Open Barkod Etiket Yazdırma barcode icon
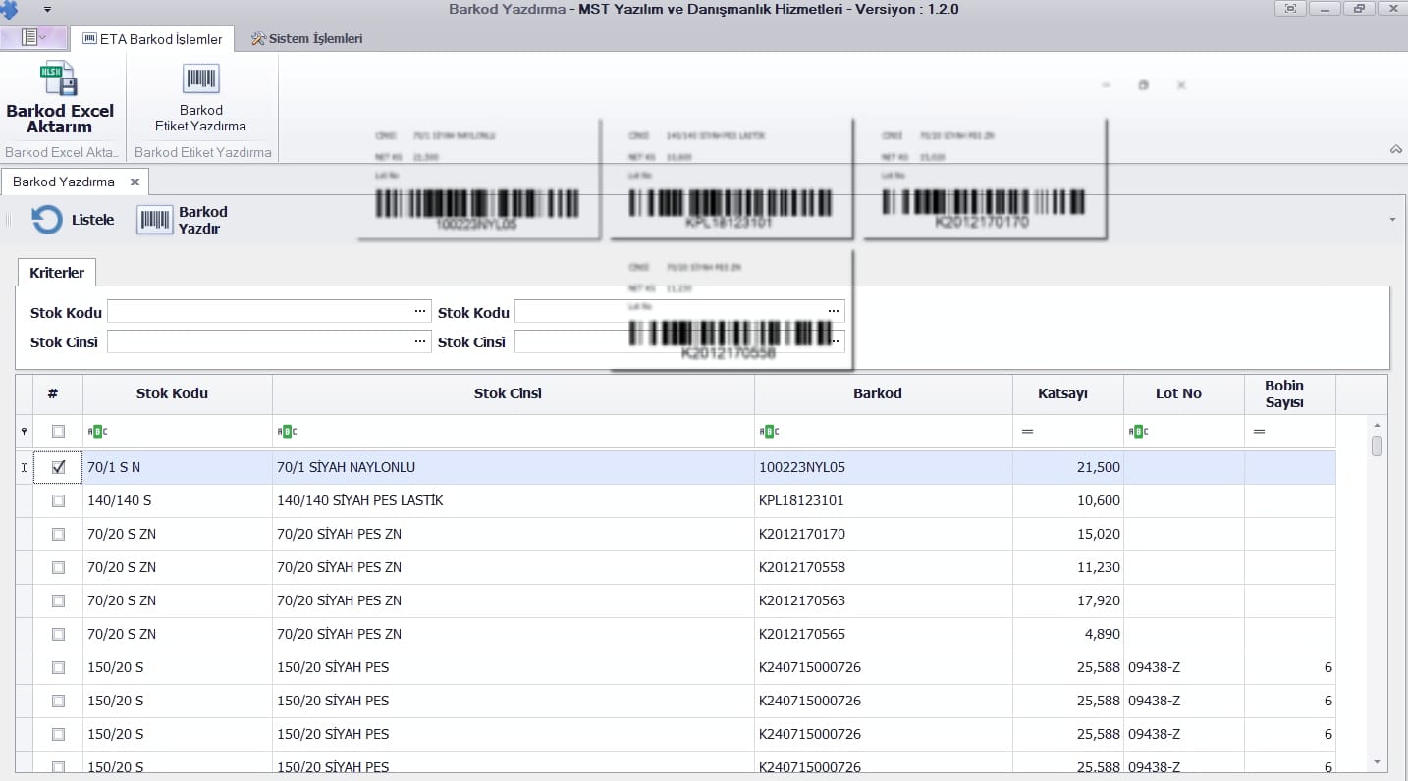Screen dimensions: 1408x781 [200, 79]
